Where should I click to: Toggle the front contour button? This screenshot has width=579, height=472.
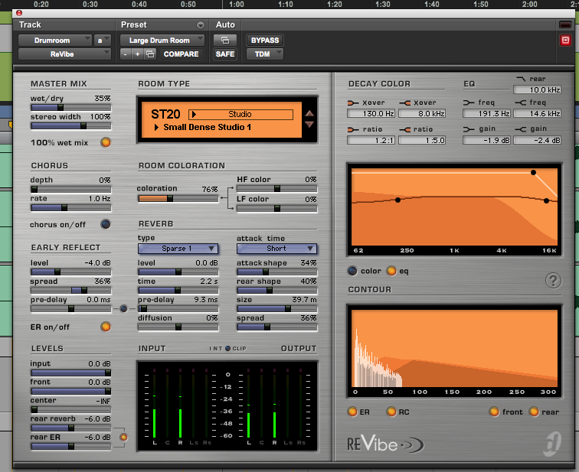click(494, 412)
